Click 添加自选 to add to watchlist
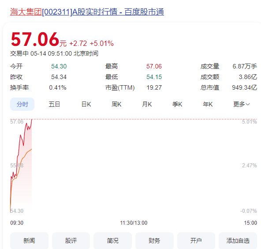261x249 pixels. click(238, 241)
